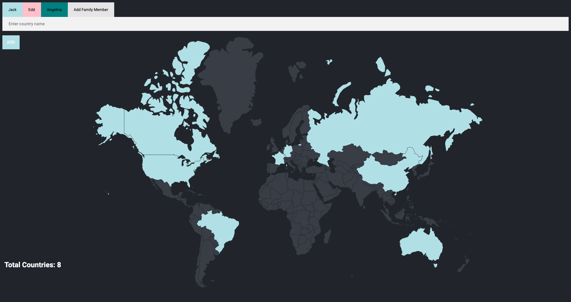This screenshot has width=571, height=302.
Task: Focus the Enter country name field
Action: click(285, 24)
